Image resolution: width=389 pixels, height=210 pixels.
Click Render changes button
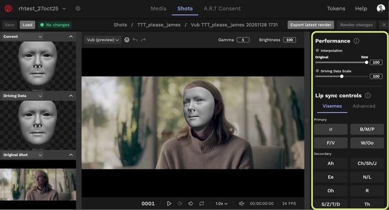pos(356,25)
